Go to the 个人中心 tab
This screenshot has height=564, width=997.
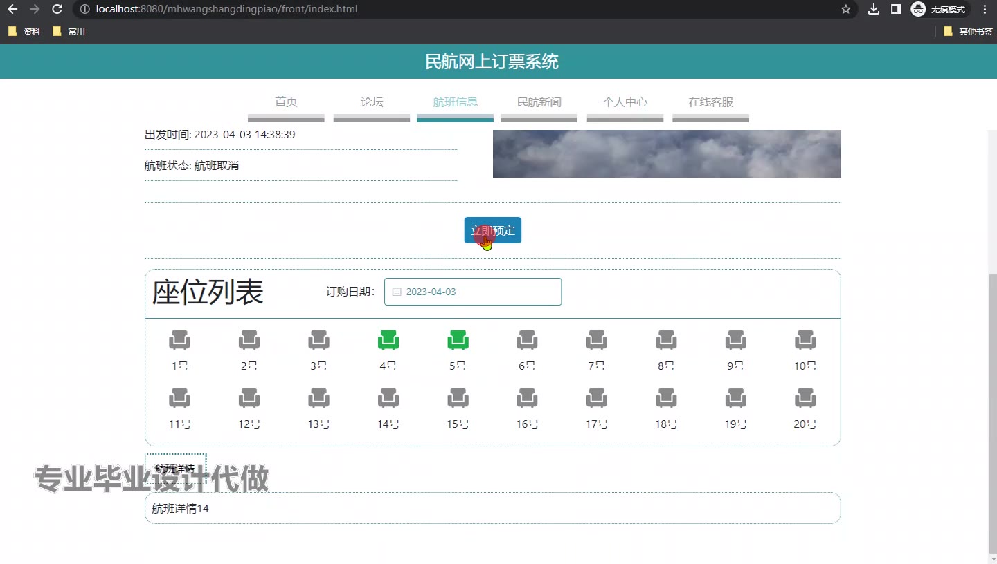tap(625, 102)
